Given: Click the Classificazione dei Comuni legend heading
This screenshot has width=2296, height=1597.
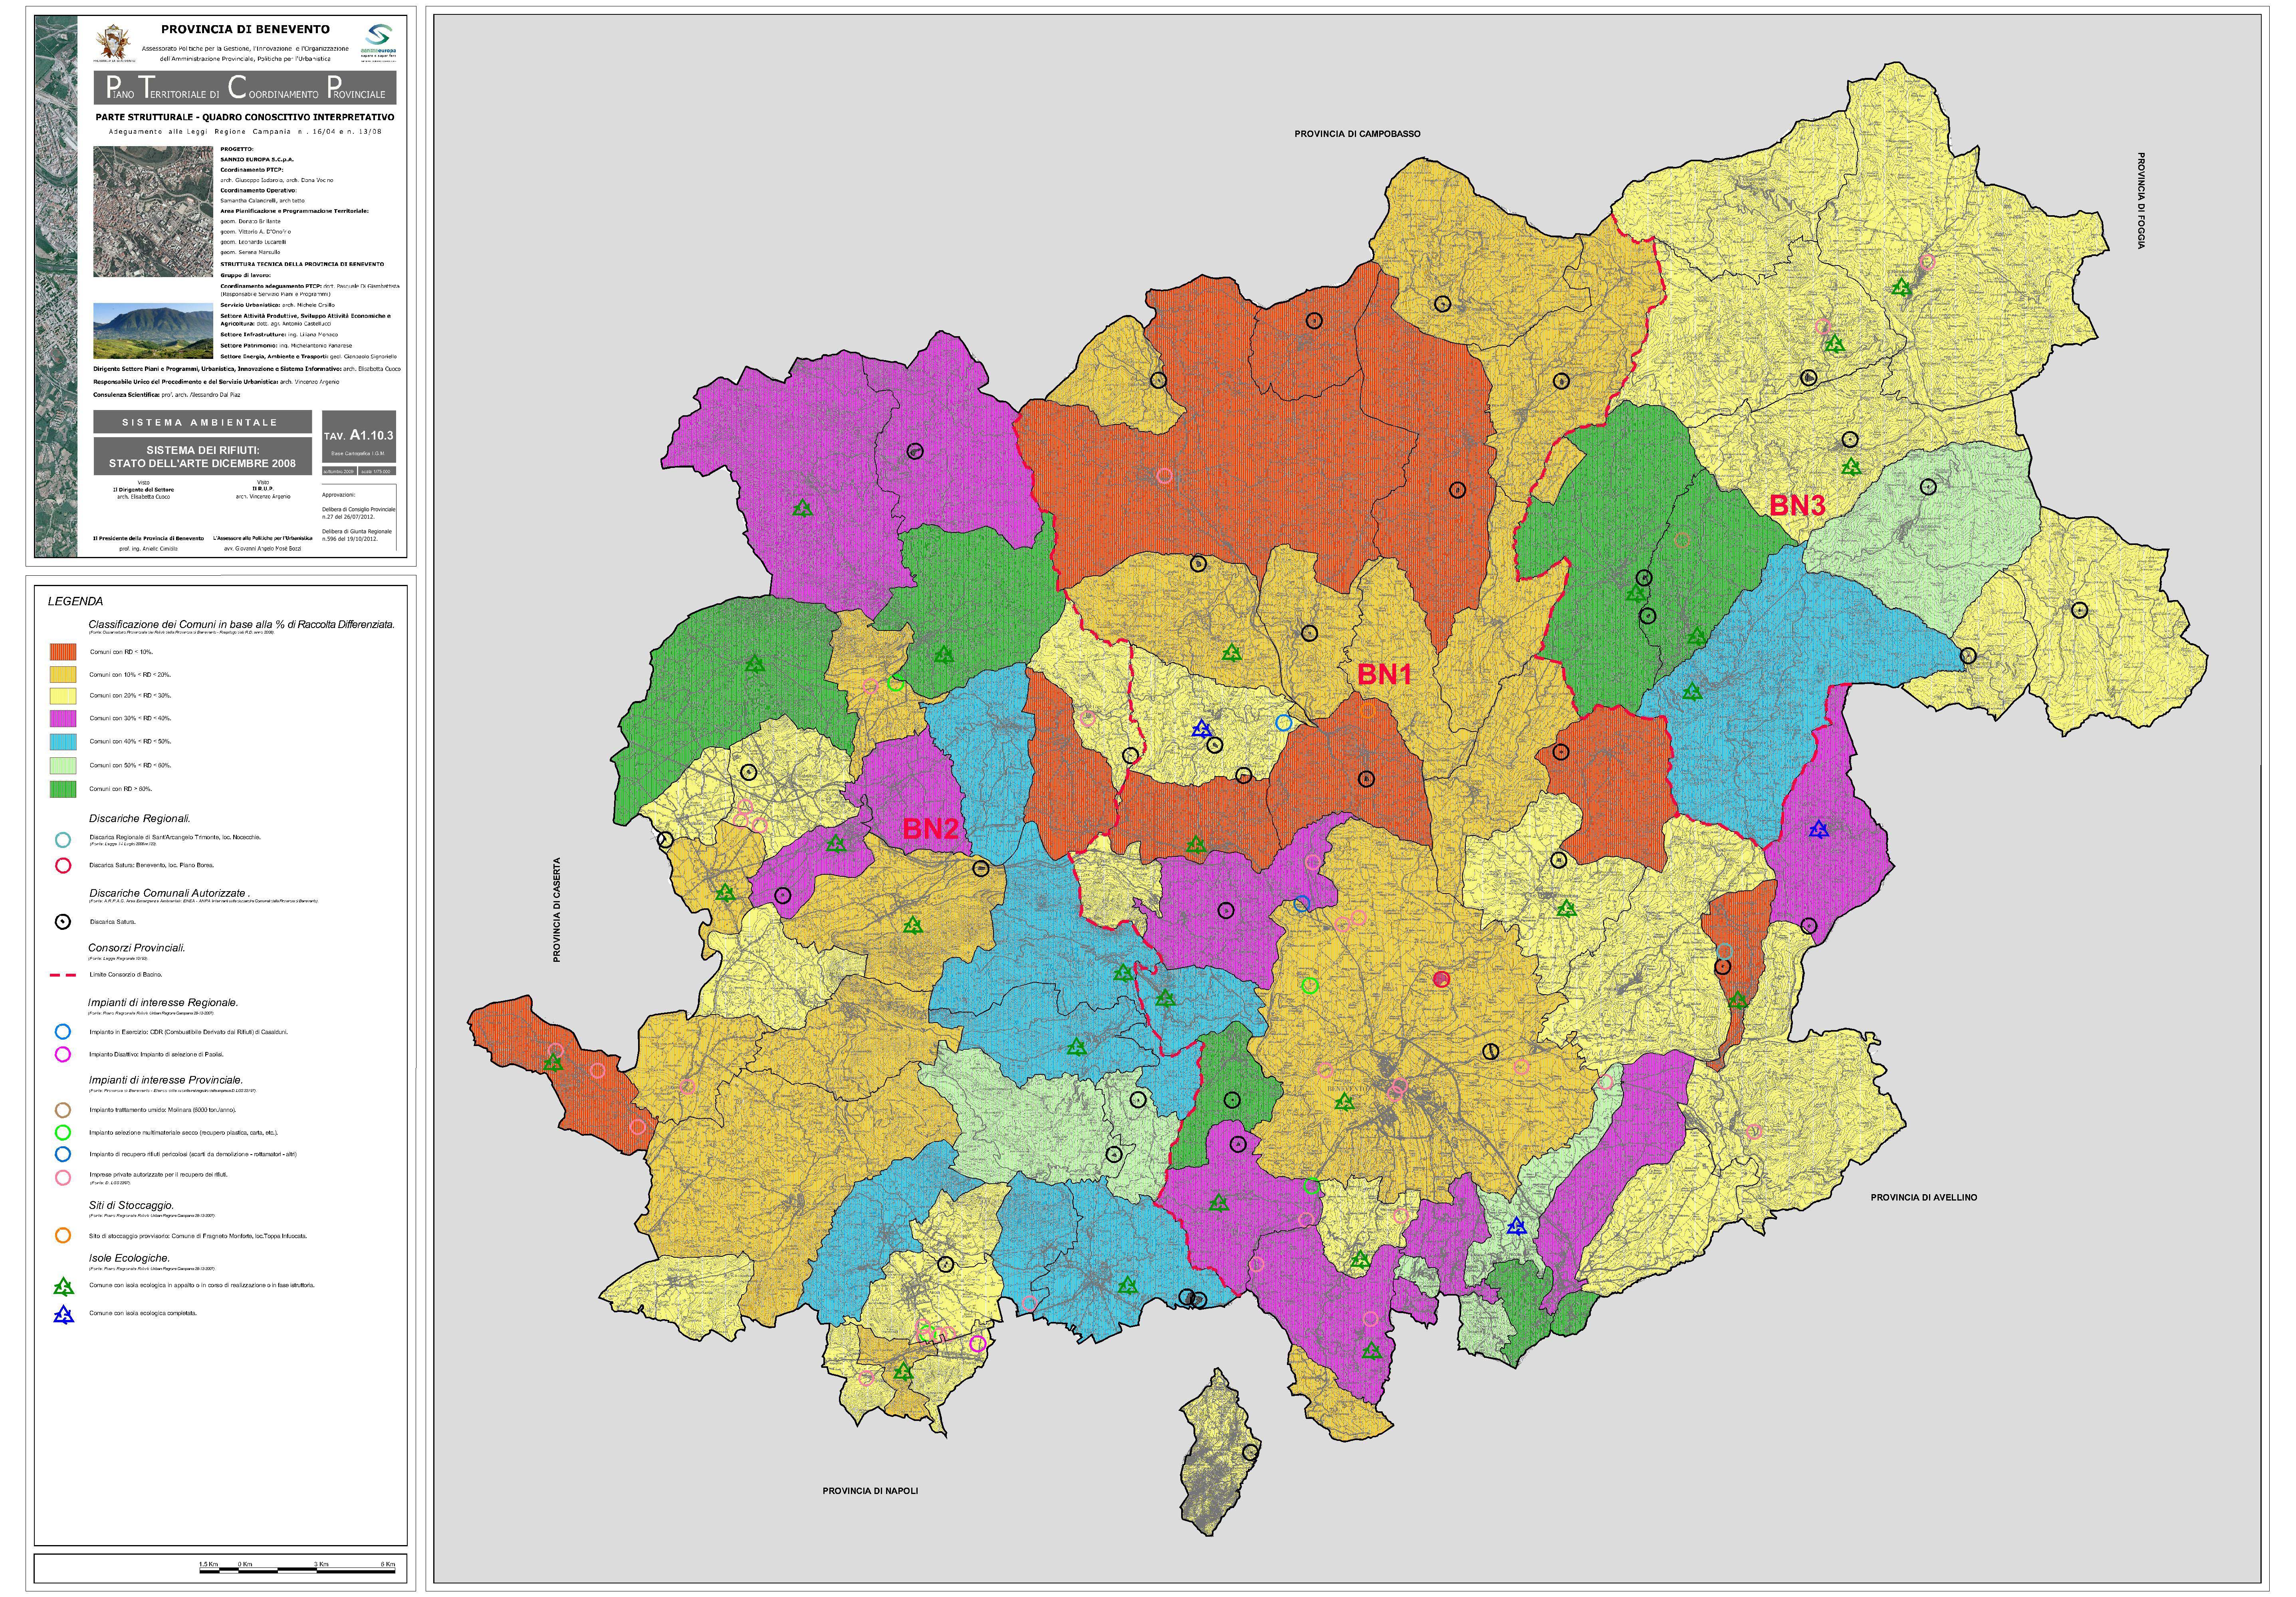Looking at the screenshot, I should click(241, 624).
